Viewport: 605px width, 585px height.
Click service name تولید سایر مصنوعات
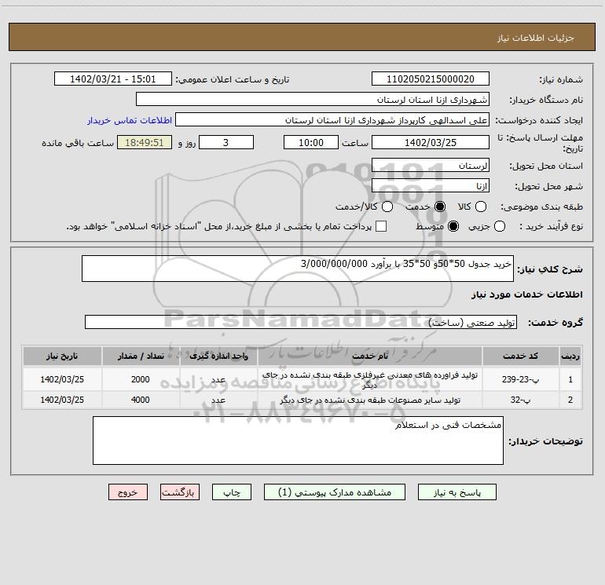369,400
